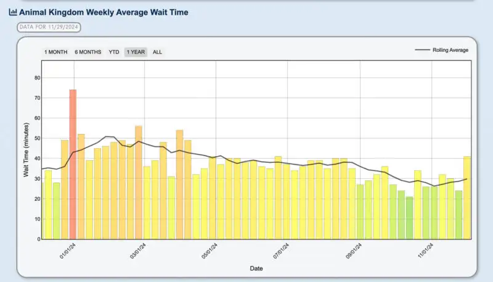Click the 80 value on the y-axis
This screenshot has height=282, width=493.
tap(38, 78)
